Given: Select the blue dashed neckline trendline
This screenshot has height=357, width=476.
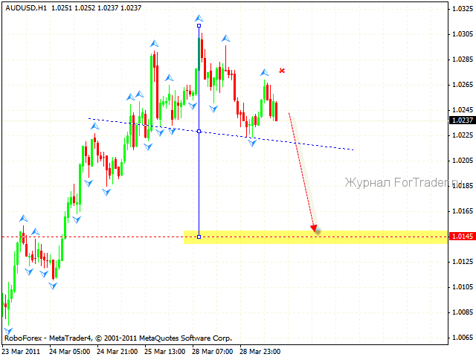Looking at the screenshot, I should (x=221, y=134).
